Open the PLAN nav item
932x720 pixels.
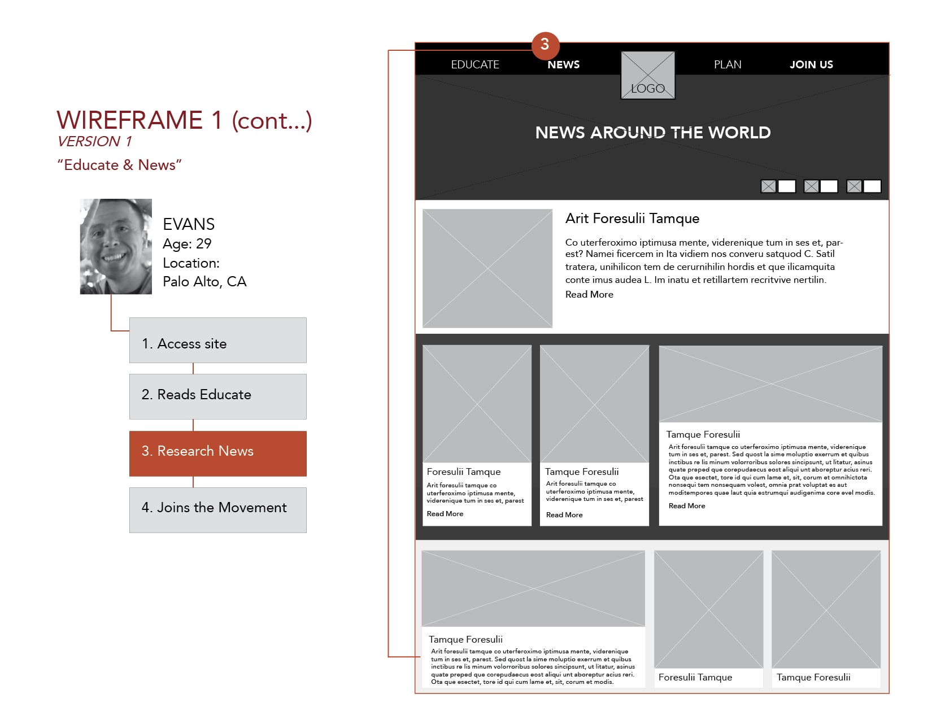click(727, 65)
